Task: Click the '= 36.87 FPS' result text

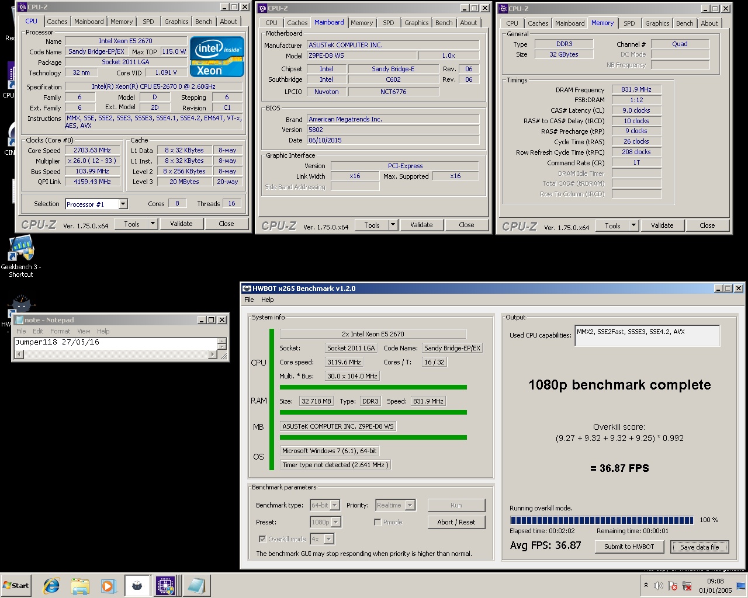Action: click(619, 468)
